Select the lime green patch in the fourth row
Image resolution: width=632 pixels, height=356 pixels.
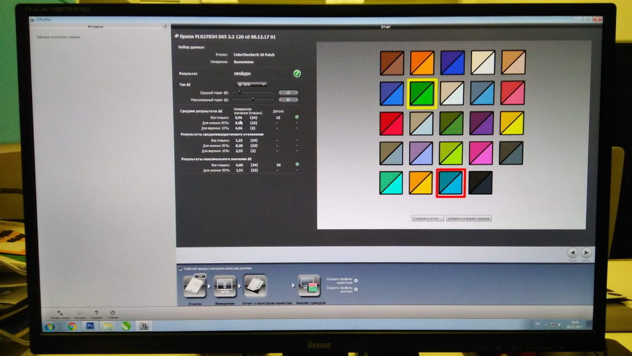[451, 153]
